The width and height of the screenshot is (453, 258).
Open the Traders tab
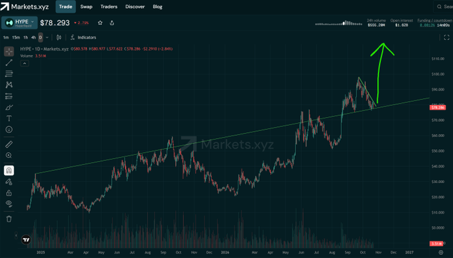[109, 7]
